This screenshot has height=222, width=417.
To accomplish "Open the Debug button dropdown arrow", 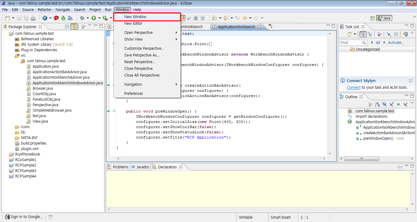I will pos(88,18).
